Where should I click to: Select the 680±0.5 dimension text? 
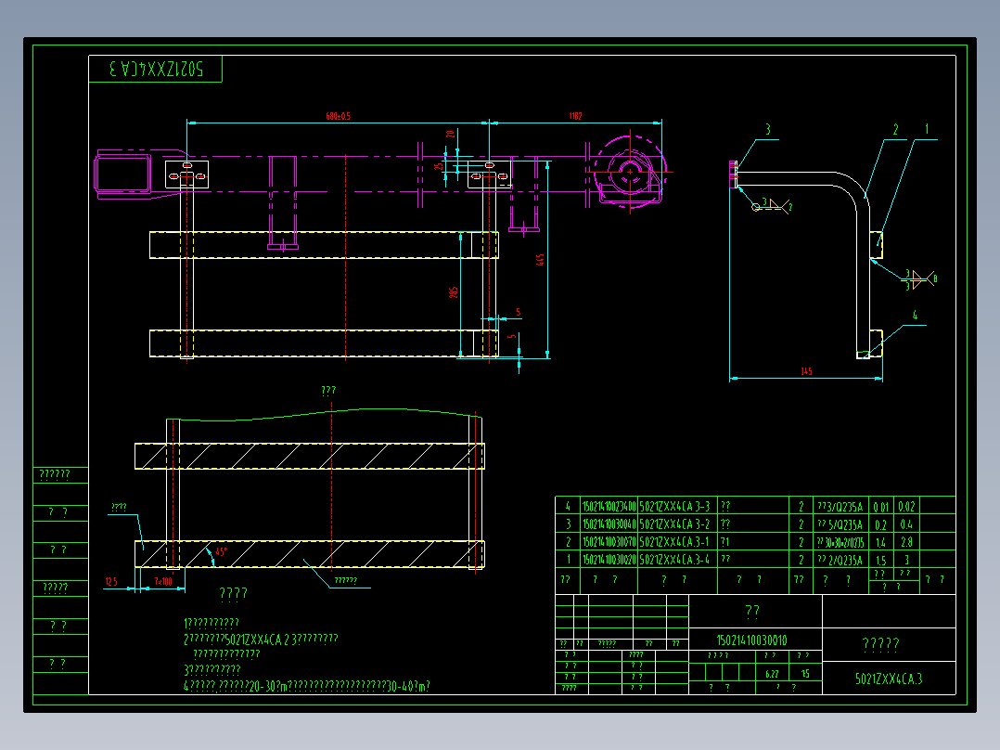[338, 116]
